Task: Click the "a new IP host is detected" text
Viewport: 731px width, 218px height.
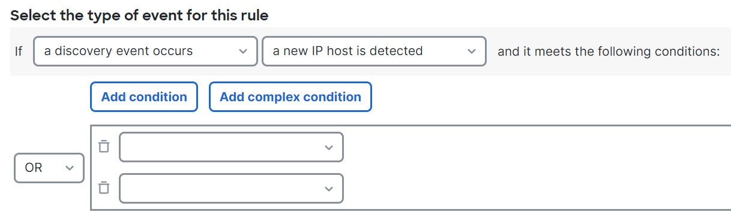Action: click(x=347, y=52)
